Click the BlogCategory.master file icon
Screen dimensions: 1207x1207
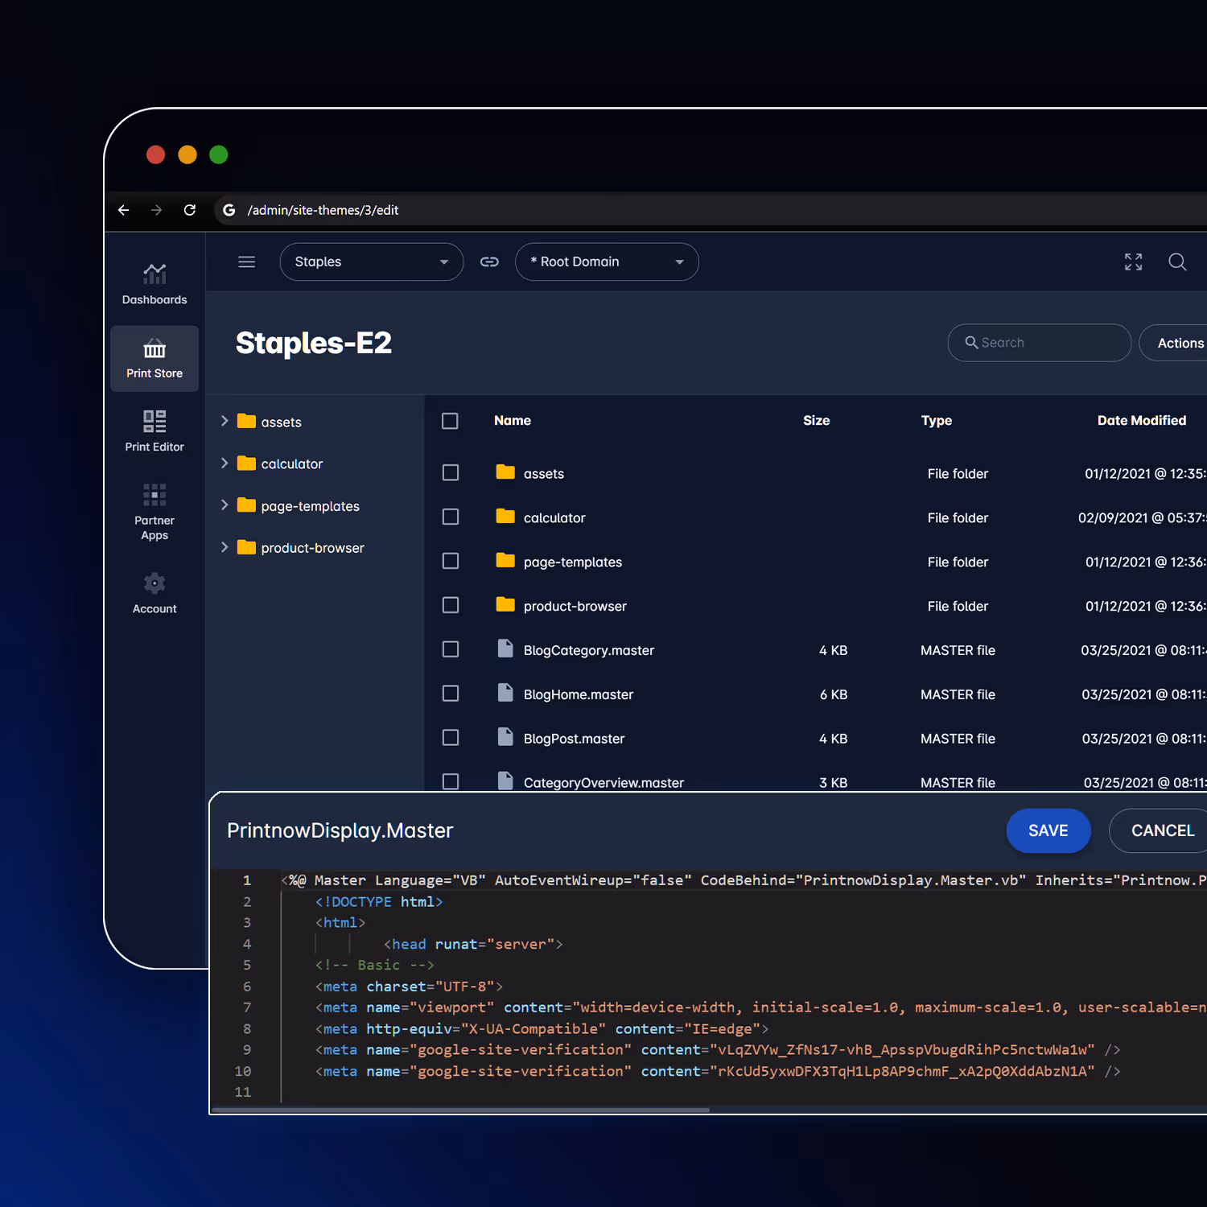click(505, 649)
